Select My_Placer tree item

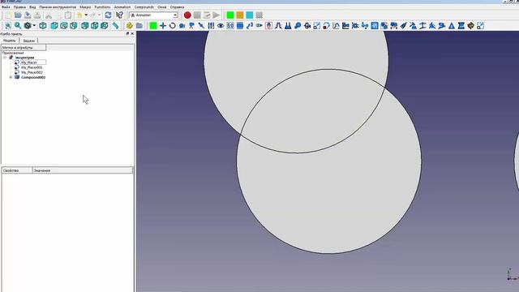click(x=29, y=62)
